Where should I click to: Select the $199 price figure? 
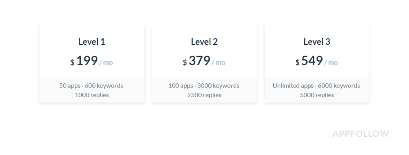87,61
